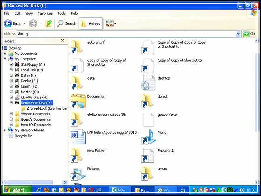This screenshot has height=196, width=261.
Task: Expand Data (D:) tree node
Action: 11,75
